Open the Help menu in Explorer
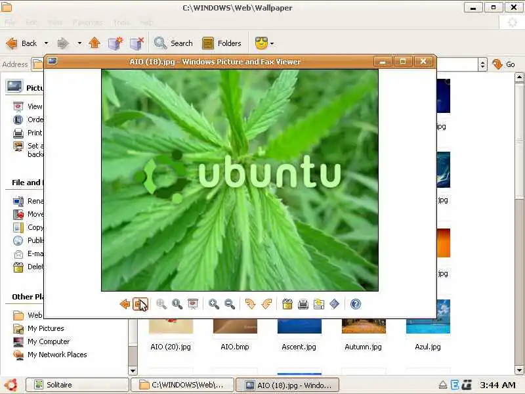525x394 pixels. point(146,22)
